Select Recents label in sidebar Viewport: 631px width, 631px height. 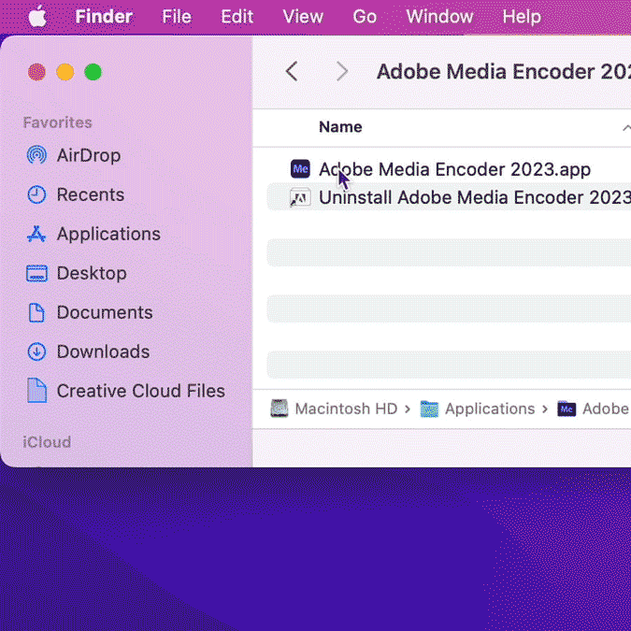[91, 194]
